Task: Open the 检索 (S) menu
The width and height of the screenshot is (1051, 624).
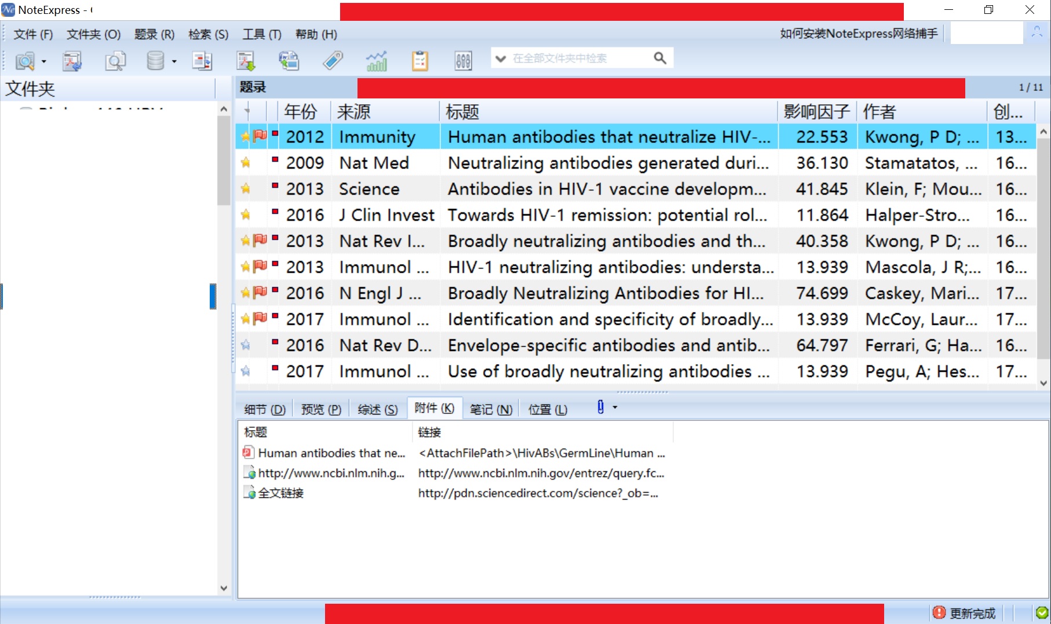Action: click(208, 34)
